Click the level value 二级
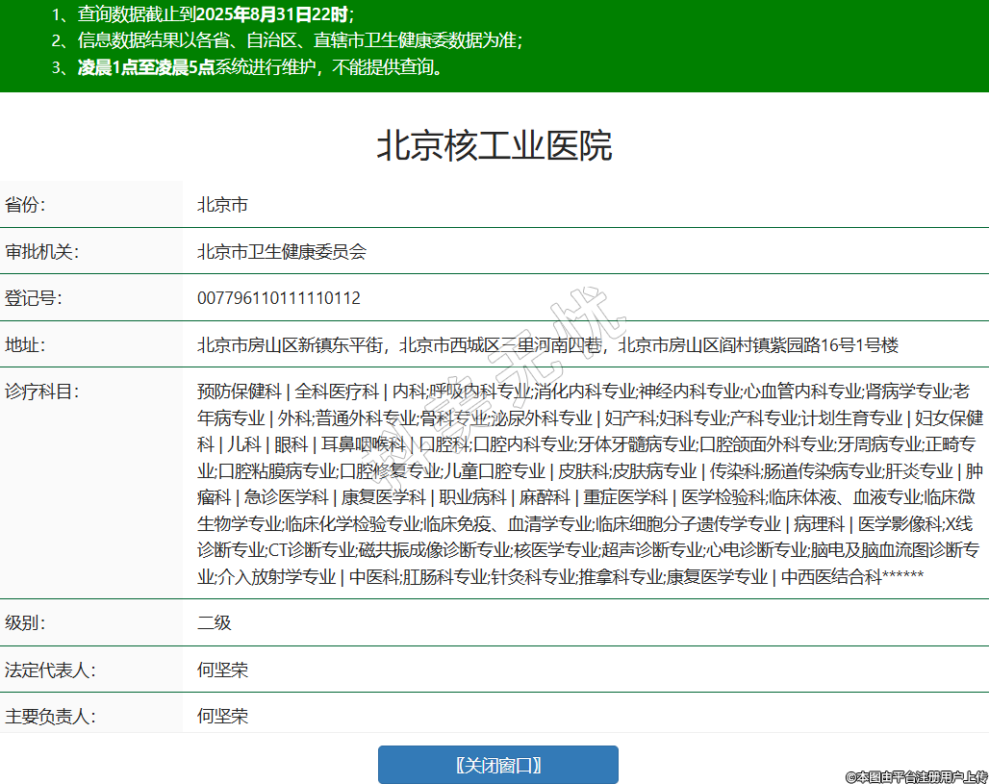The image size is (989, 784). (x=215, y=622)
